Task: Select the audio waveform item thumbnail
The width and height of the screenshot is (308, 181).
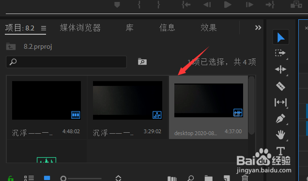Action: click(x=46, y=160)
